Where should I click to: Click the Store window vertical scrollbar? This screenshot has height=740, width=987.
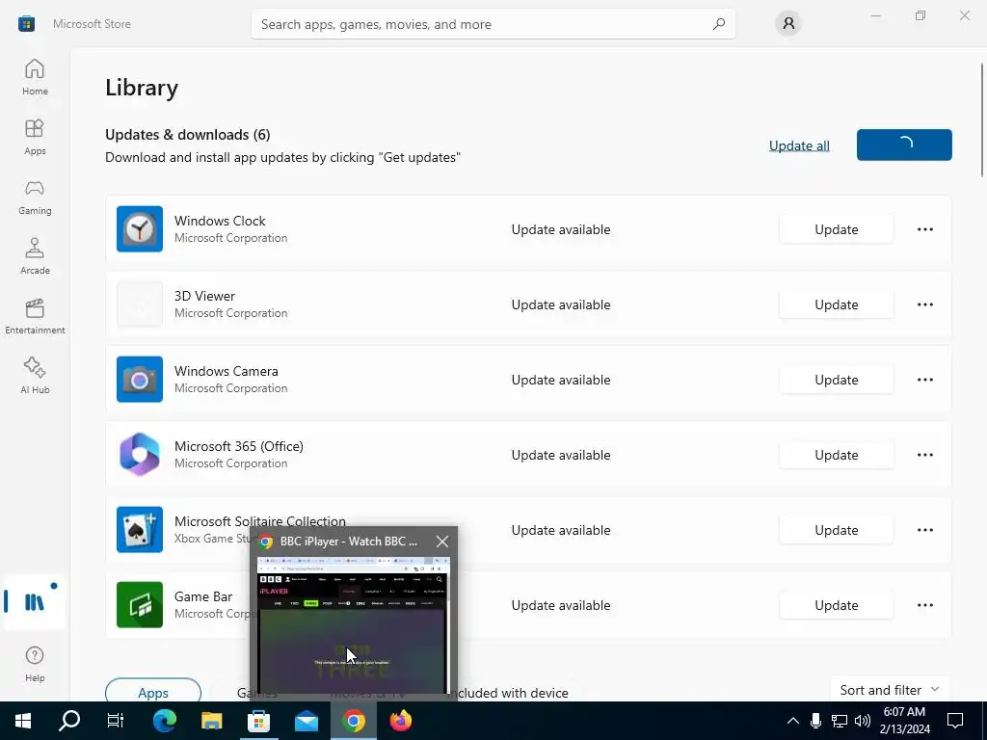pos(981,119)
